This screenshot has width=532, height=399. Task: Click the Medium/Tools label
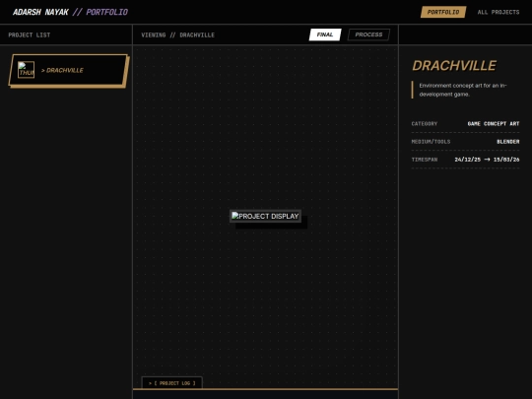pyautogui.click(x=431, y=142)
